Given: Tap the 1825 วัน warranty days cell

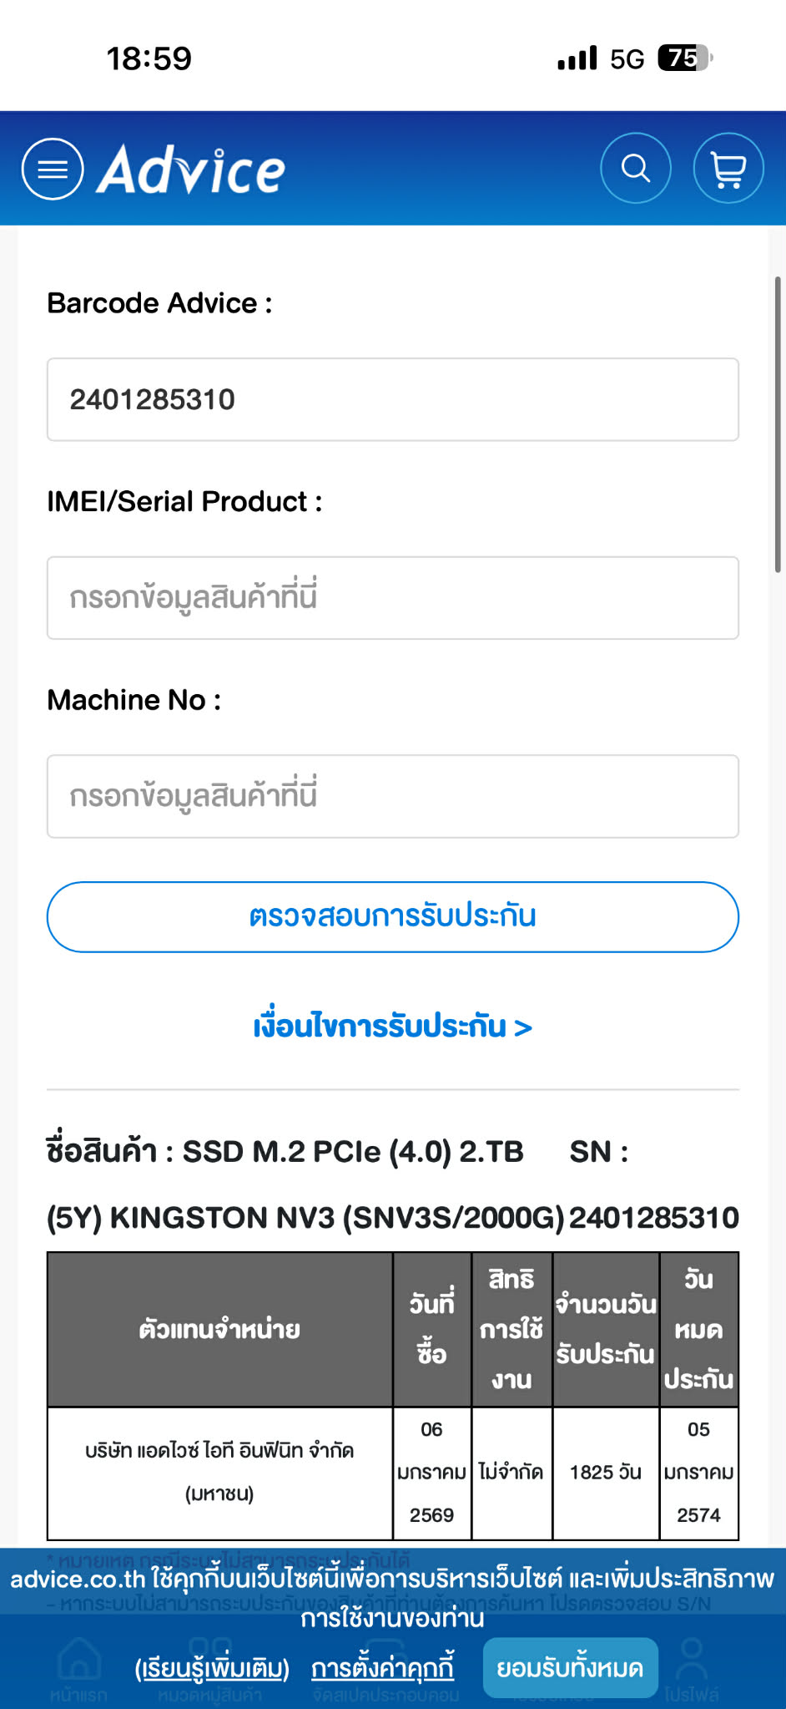Looking at the screenshot, I should (606, 1472).
